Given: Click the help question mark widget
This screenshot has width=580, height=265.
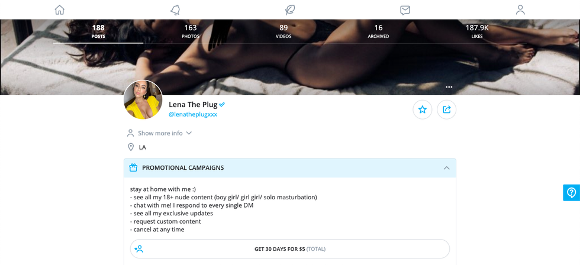Looking at the screenshot, I should click(x=571, y=192).
